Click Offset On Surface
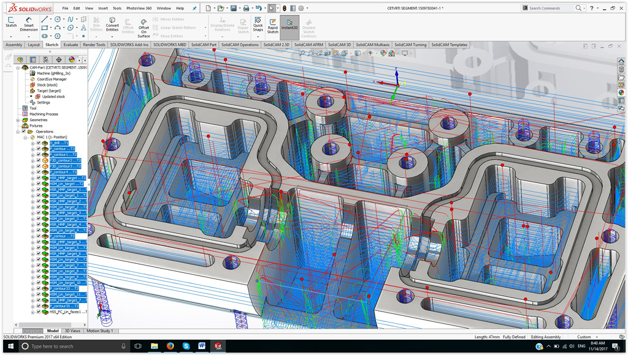This screenshot has width=628, height=355. [x=144, y=28]
